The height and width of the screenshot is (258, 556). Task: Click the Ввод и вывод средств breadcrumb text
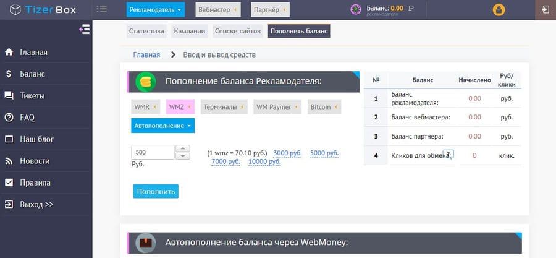click(x=219, y=54)
